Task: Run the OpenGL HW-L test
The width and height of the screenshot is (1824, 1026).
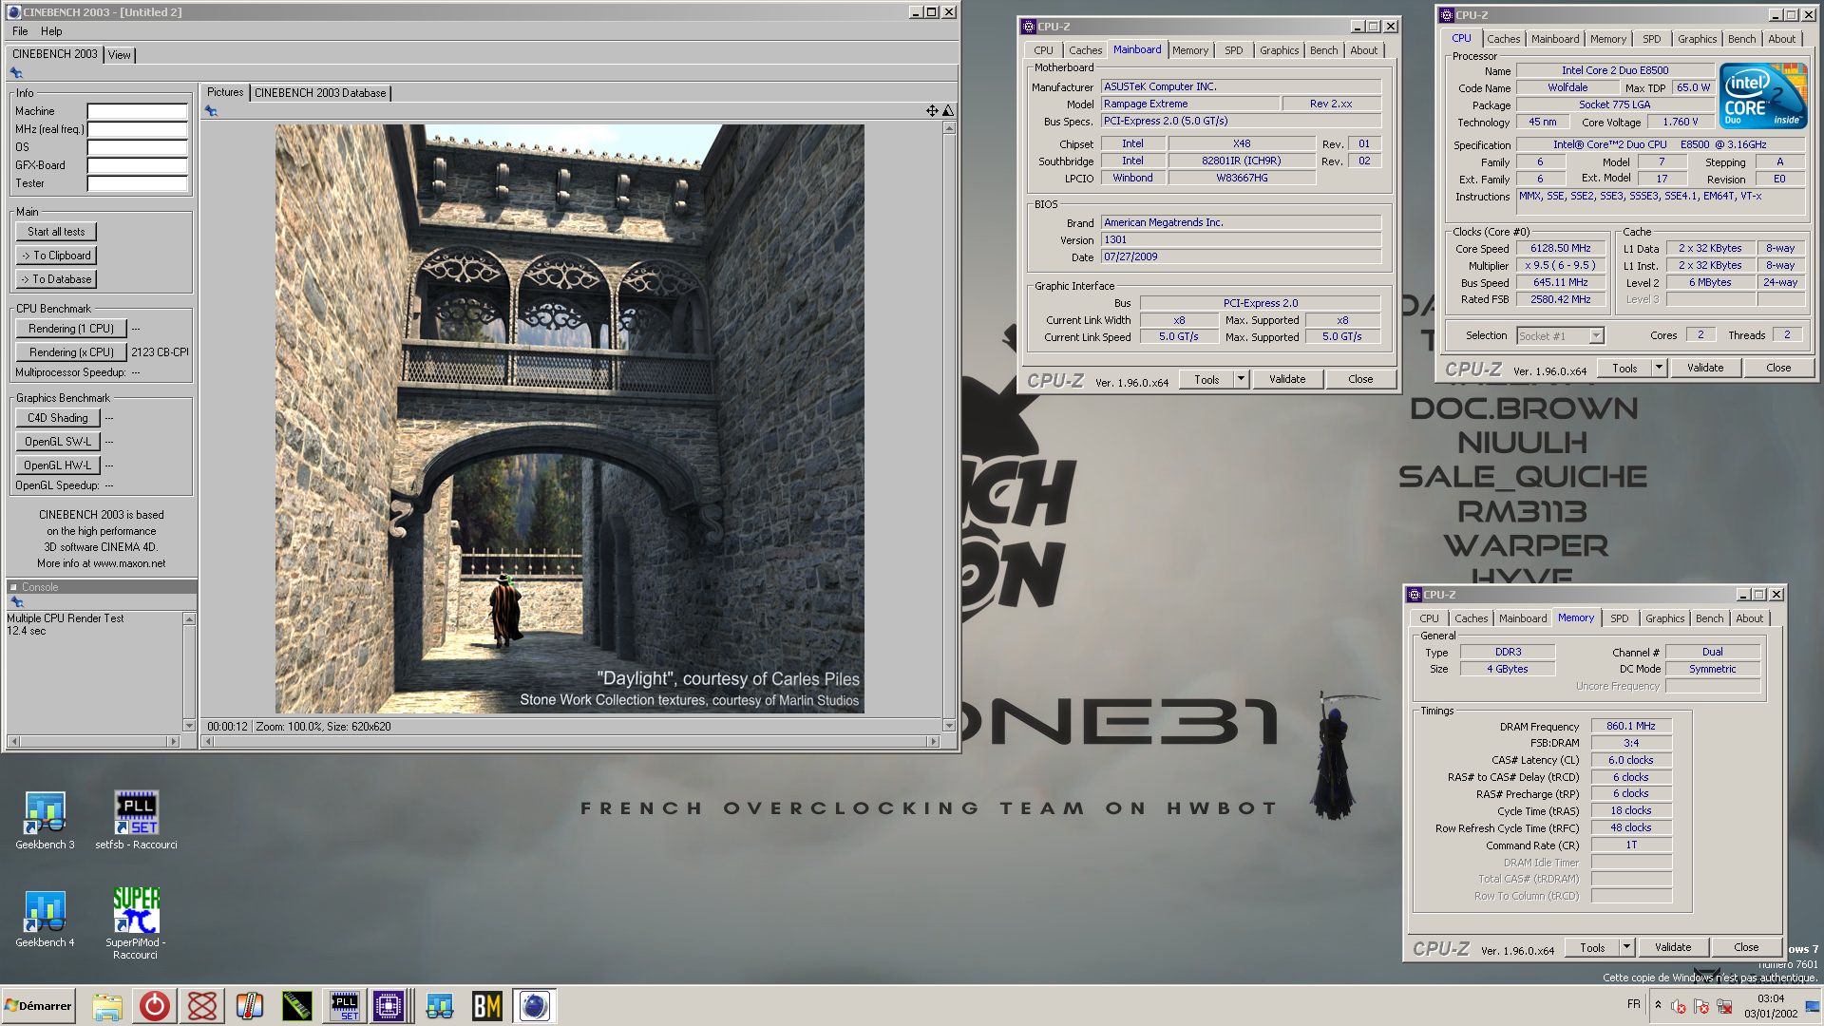Action: pos(58,465)
